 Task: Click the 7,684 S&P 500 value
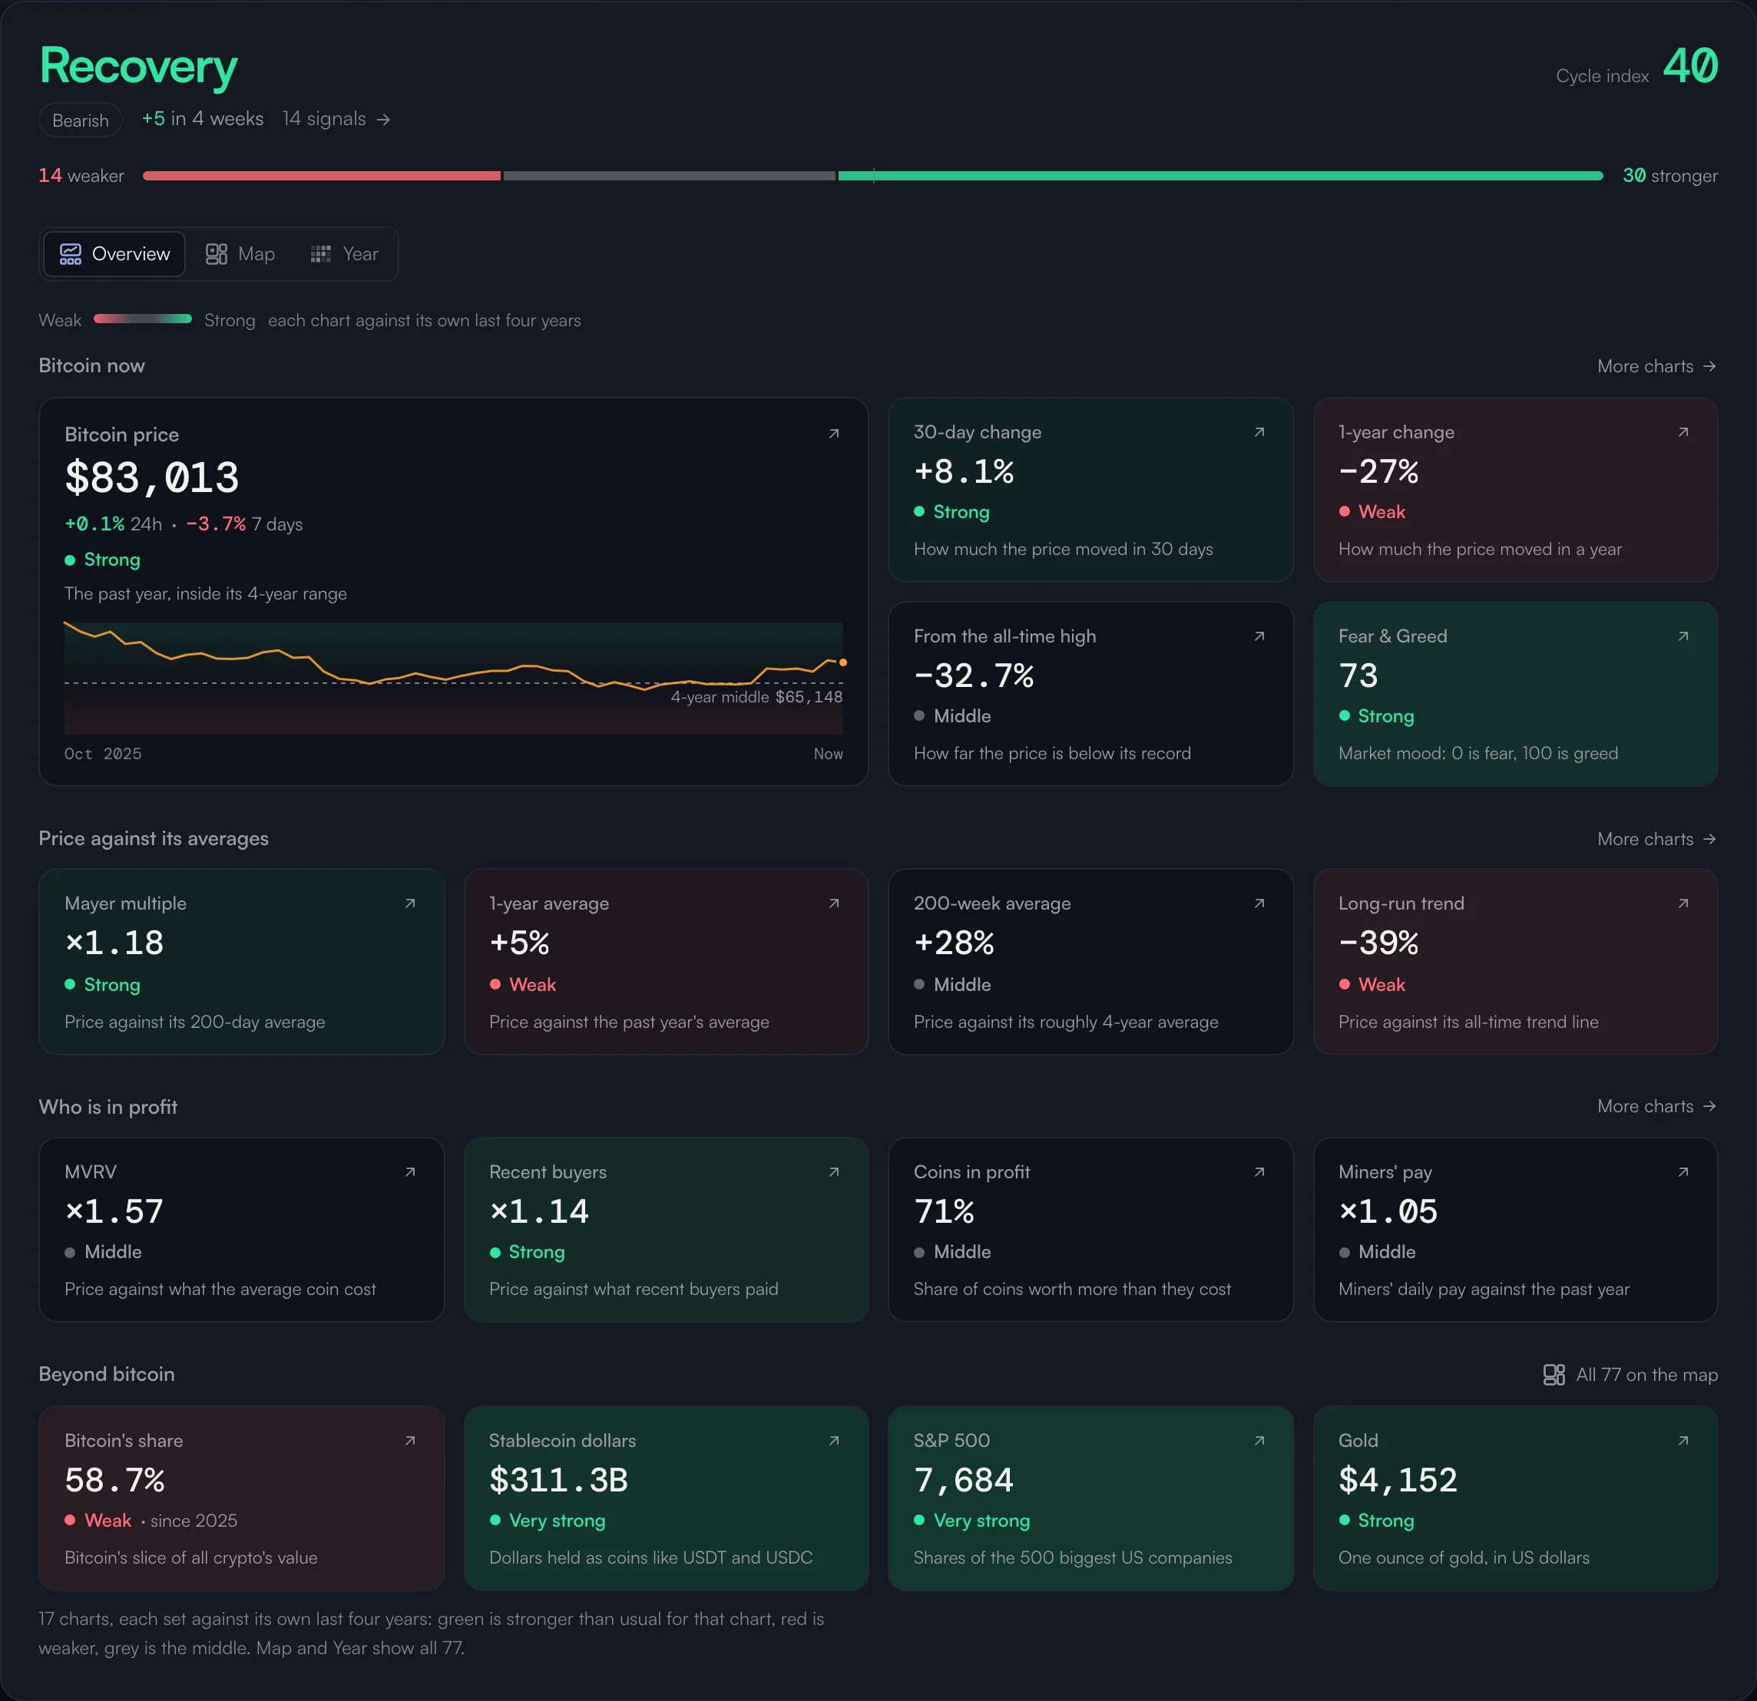964,1481
